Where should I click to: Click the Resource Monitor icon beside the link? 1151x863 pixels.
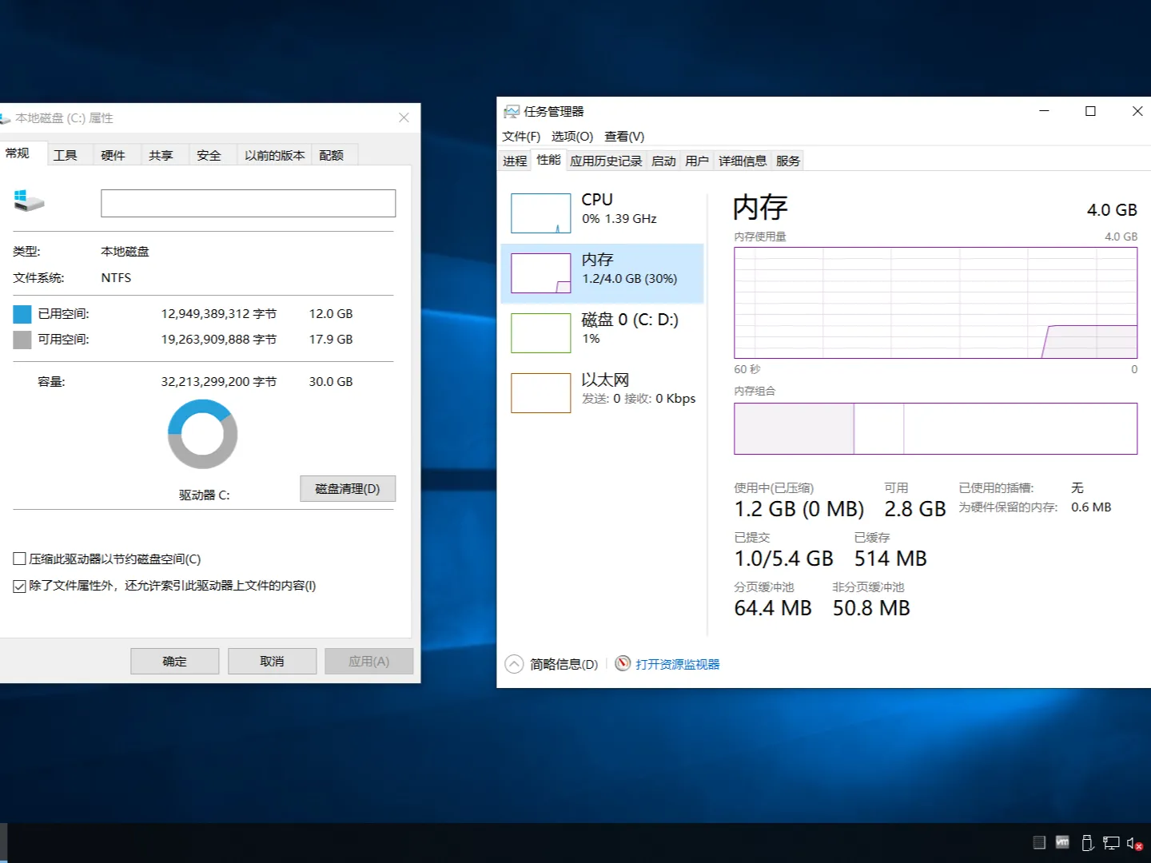click(x=623, y=663)
